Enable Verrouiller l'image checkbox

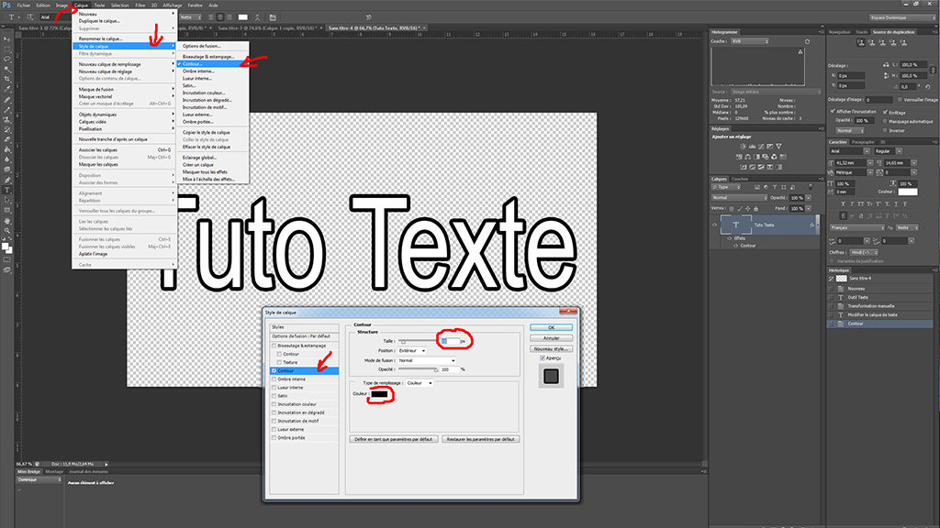point(900,99)
